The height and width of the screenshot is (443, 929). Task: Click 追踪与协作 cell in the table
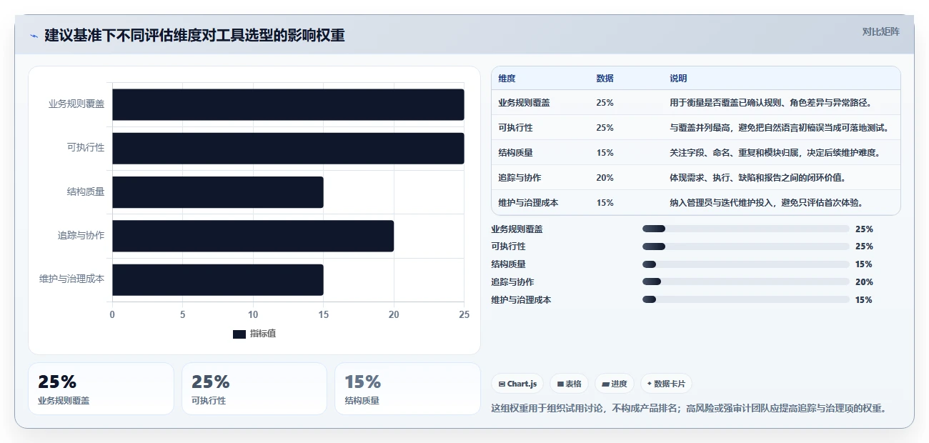[x=520, y=178]
